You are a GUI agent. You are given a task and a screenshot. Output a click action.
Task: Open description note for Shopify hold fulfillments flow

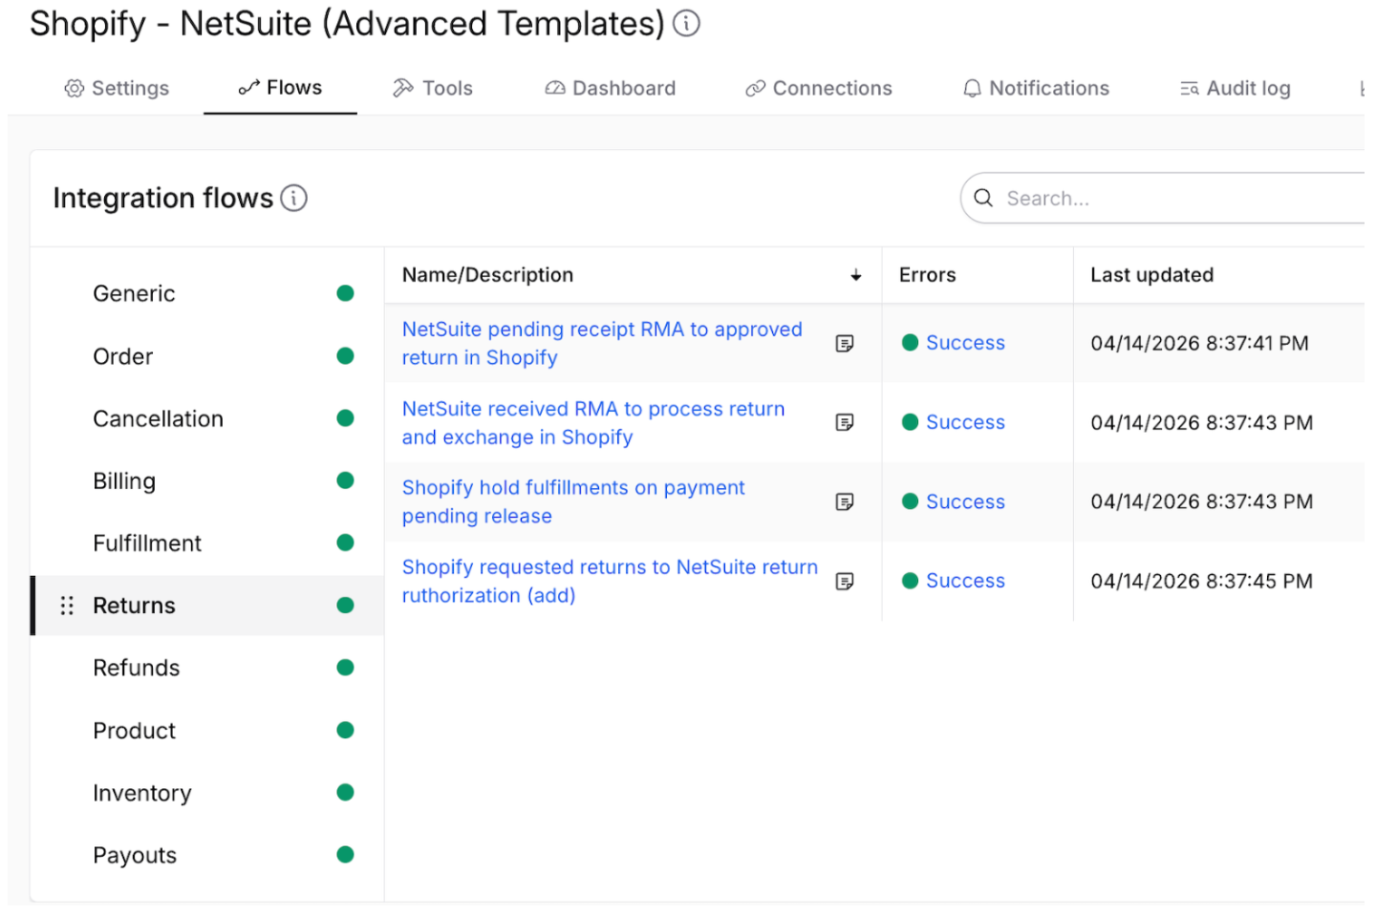tap(845, 501)
